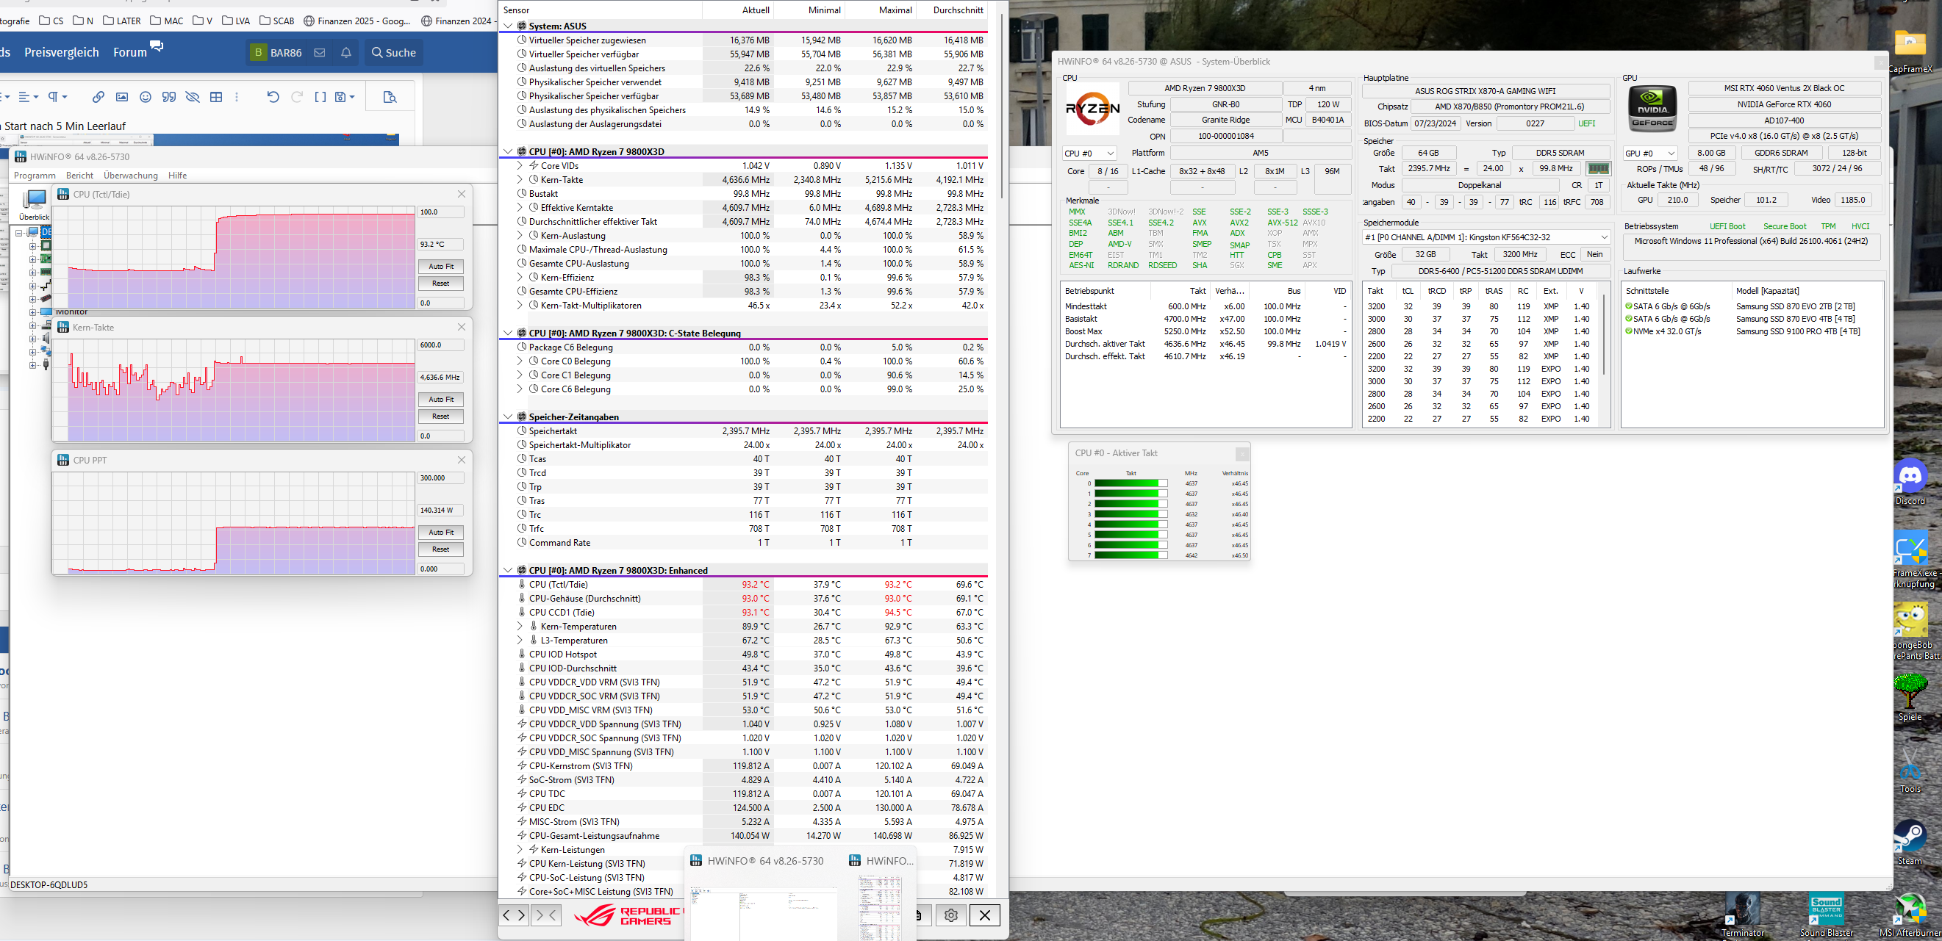This screenshot has height=941, width=1942.
Task: Click the Überblick computer icon
Action: point(34,201)
